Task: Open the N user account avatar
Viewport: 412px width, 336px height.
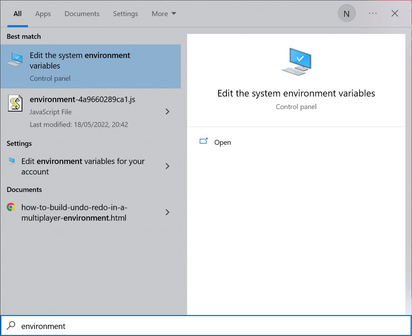Action: pos(346,14)
